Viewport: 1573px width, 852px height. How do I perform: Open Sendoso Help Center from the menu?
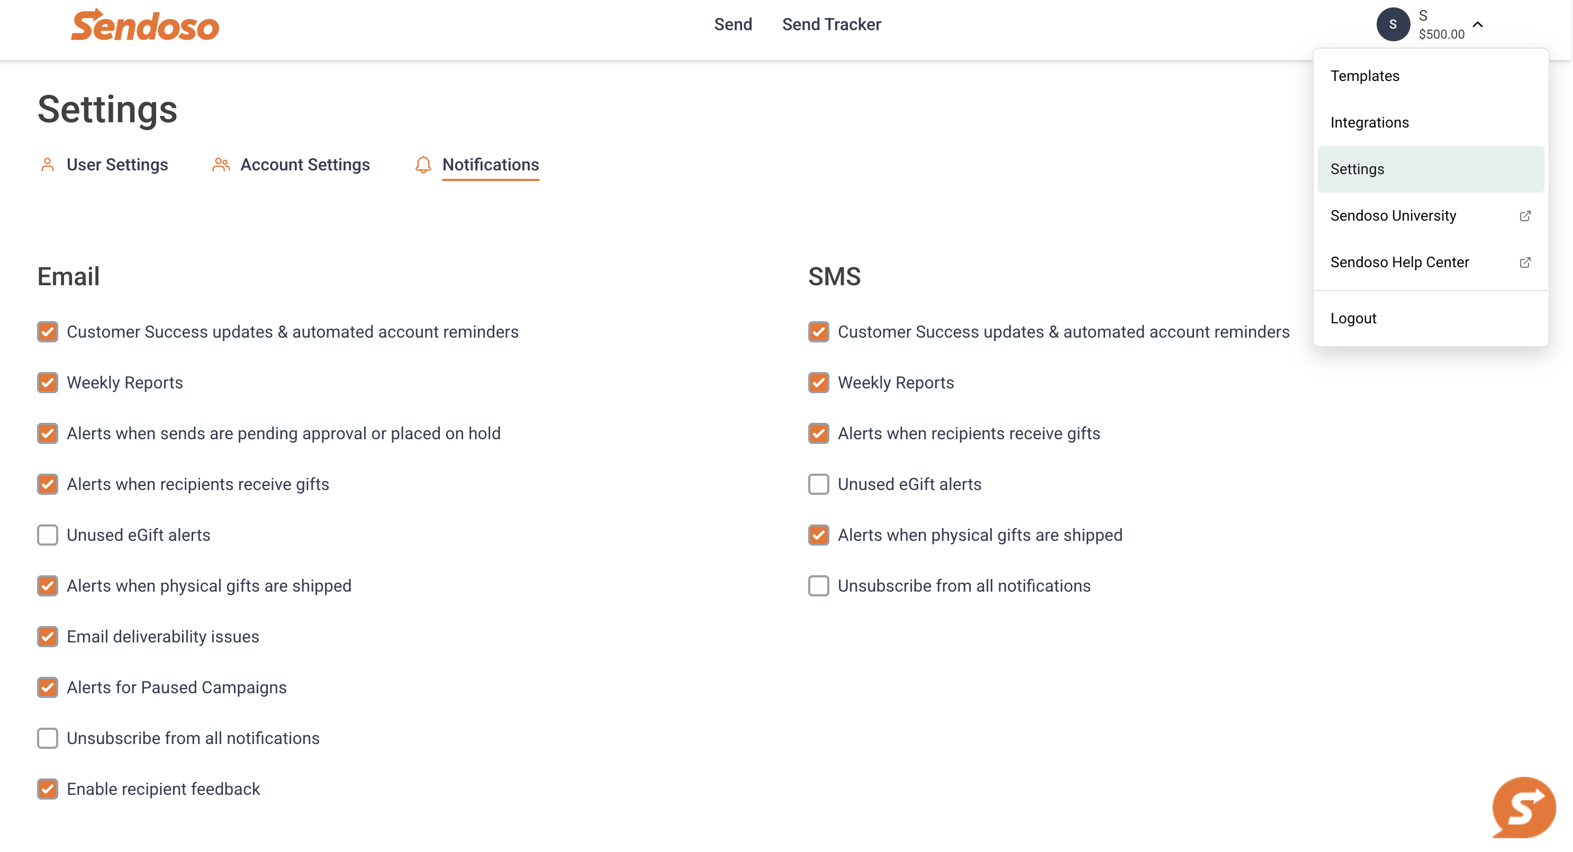pos(1430,262)
